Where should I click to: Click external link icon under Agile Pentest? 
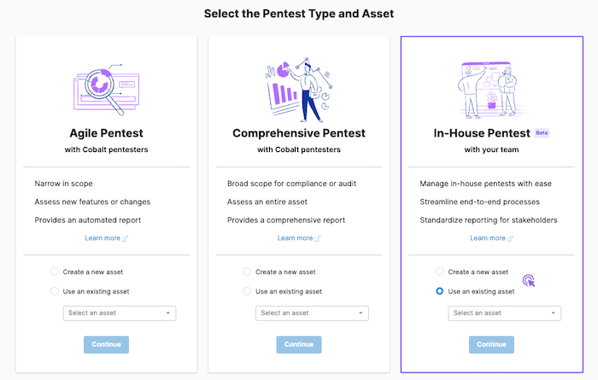[x=126, y=238]
